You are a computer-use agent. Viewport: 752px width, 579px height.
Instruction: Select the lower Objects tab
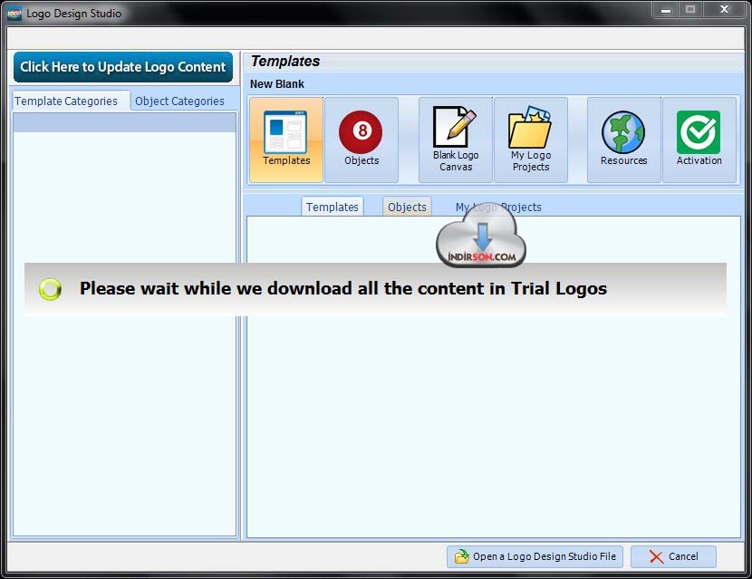coord(407,207)
